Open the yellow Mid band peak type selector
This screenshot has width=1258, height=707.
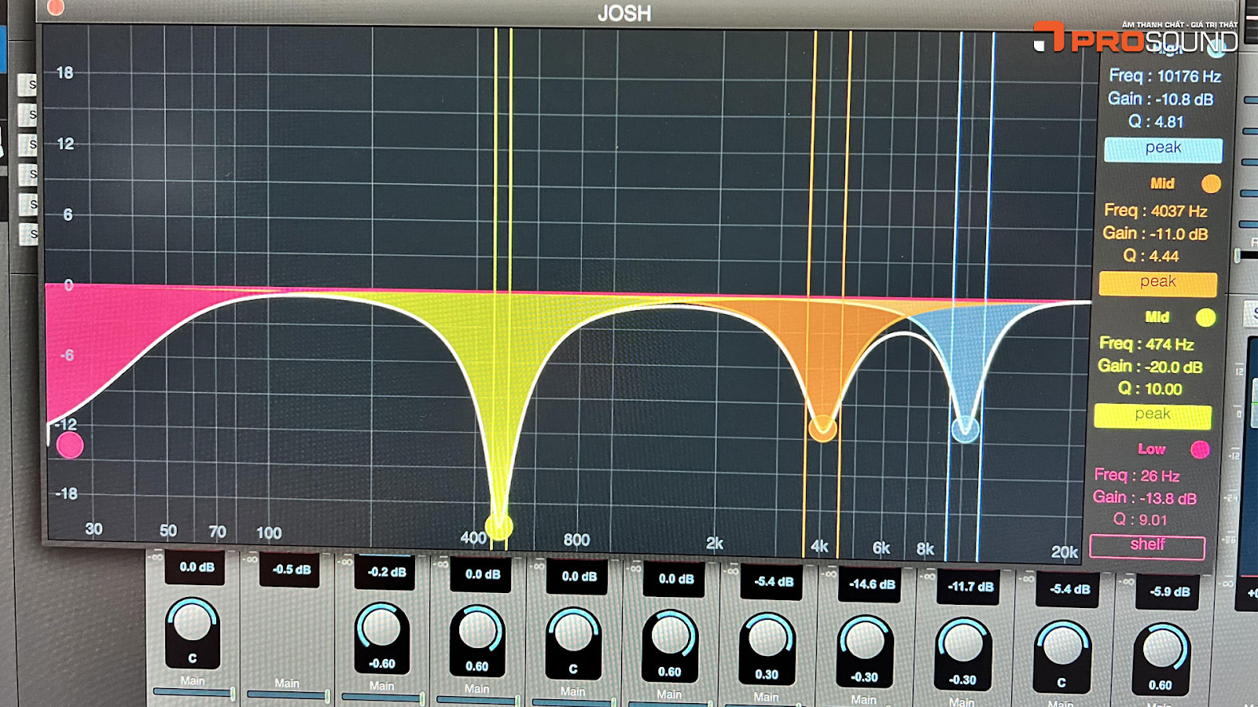tap(1153, 416)
